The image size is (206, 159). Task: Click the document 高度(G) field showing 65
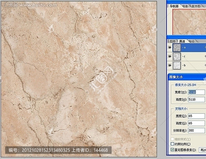point(196,123)
